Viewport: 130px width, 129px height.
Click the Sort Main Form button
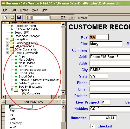pos(33,102)
